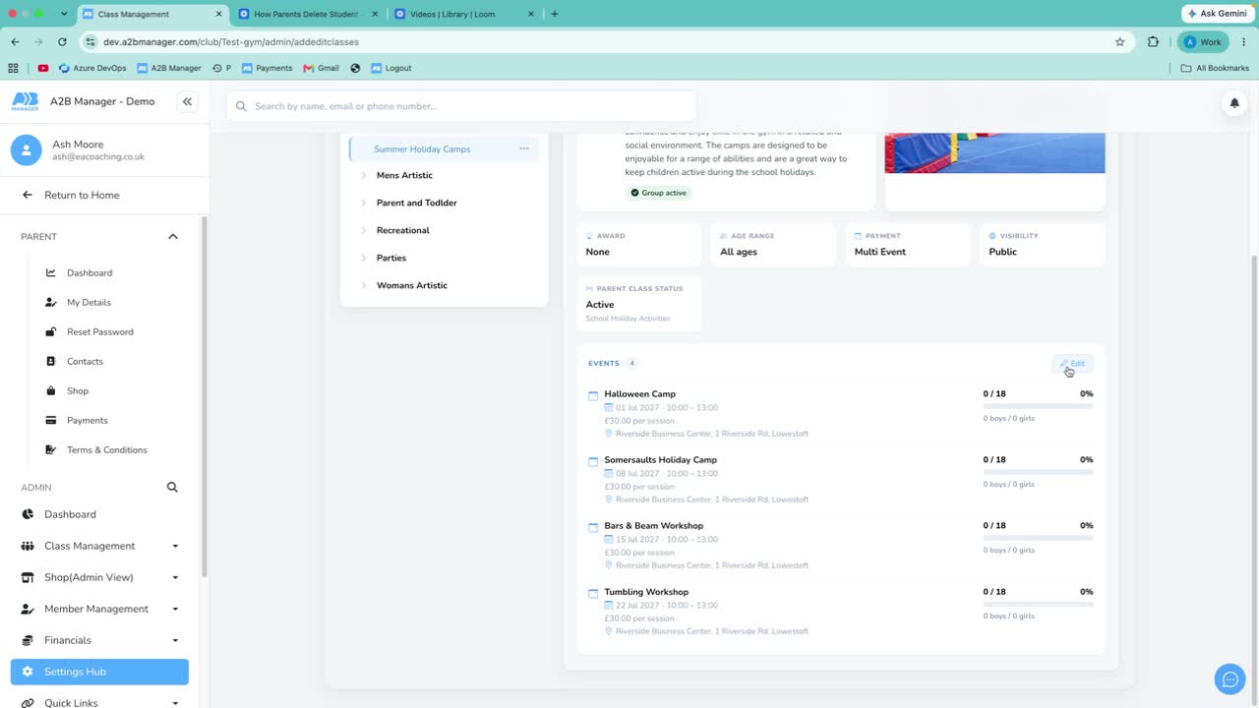Open the Chrome apps grid in bookmarks bar
This screenshot has height=708, width=1259.
point(13,68)
